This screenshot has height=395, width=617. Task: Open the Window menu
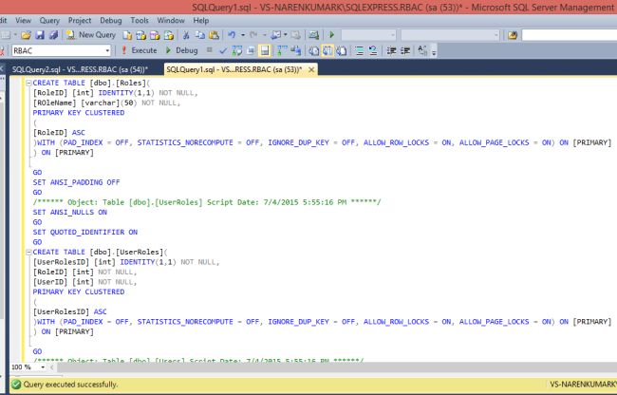tap(171, 19)
